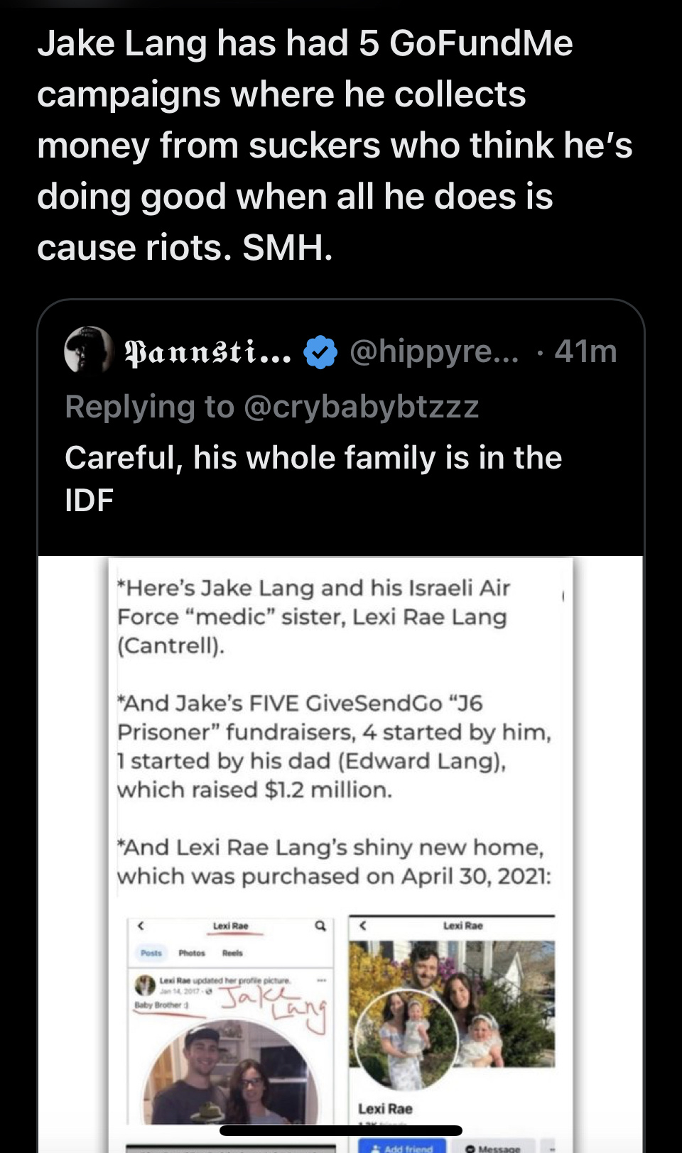Tap the 41m timestamp

click(x=585, y=351)
